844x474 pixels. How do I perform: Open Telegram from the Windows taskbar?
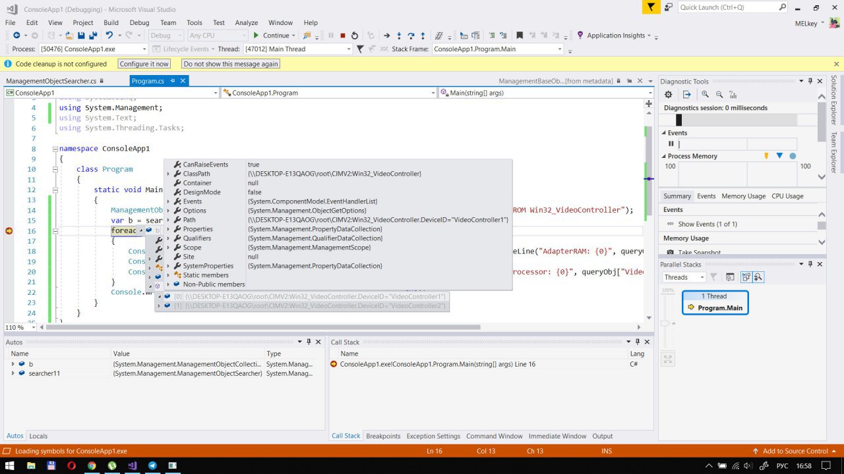pos(152,465)
